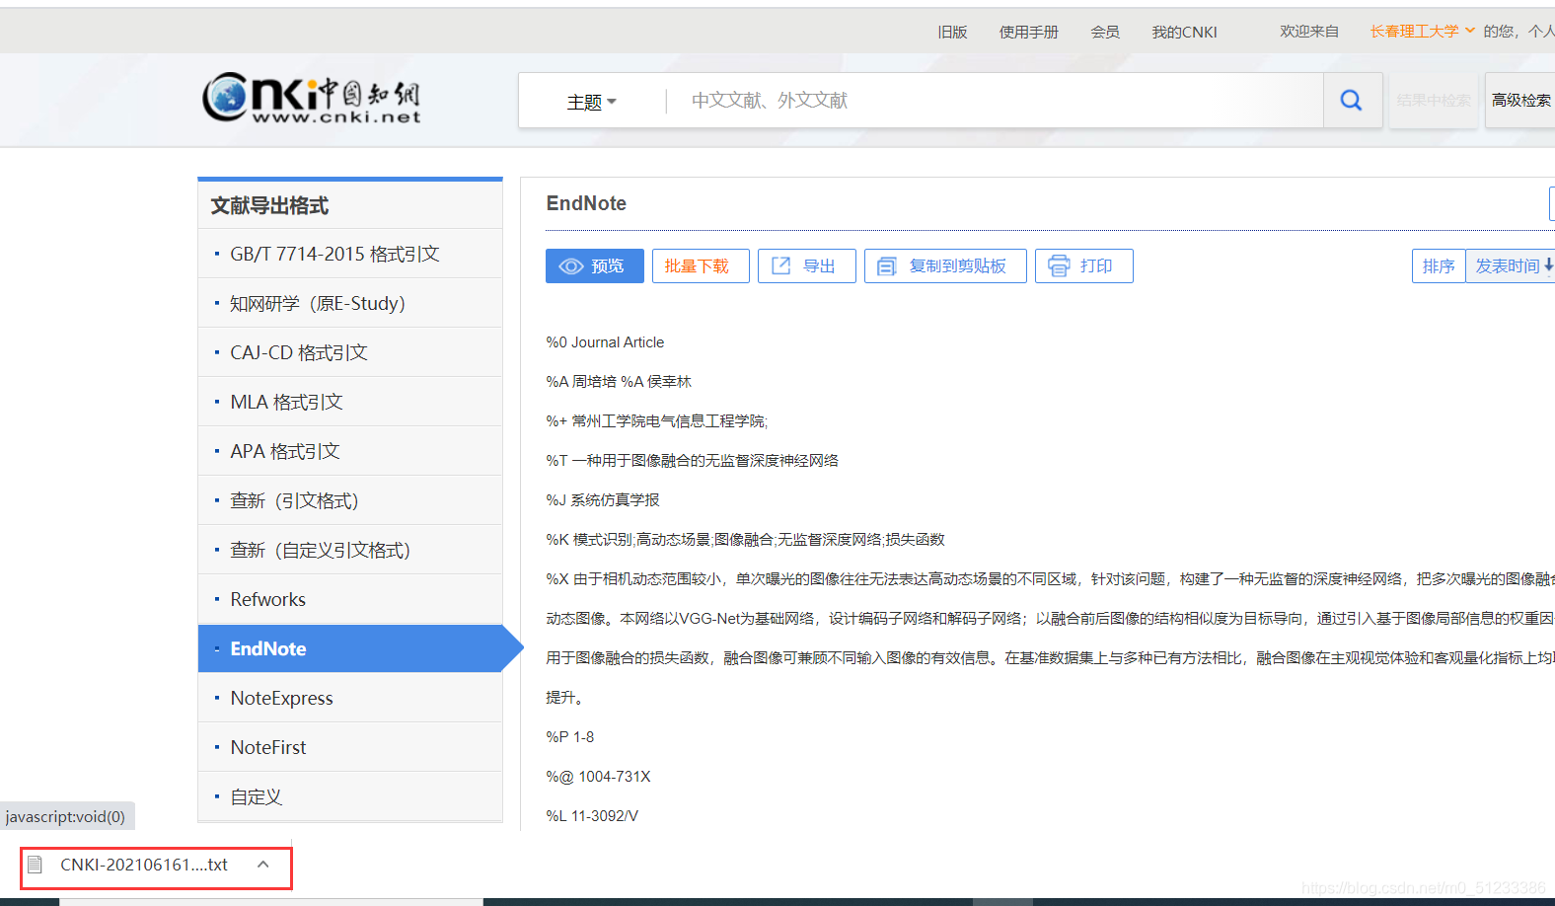Select 知网研学 (原E-Study) format

350,303
